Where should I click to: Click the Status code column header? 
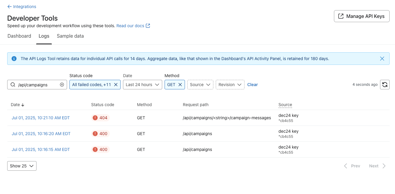(103, 105)
